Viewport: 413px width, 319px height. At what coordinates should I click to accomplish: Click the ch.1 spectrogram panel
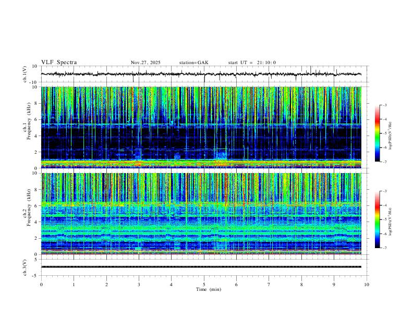(201, 127)
